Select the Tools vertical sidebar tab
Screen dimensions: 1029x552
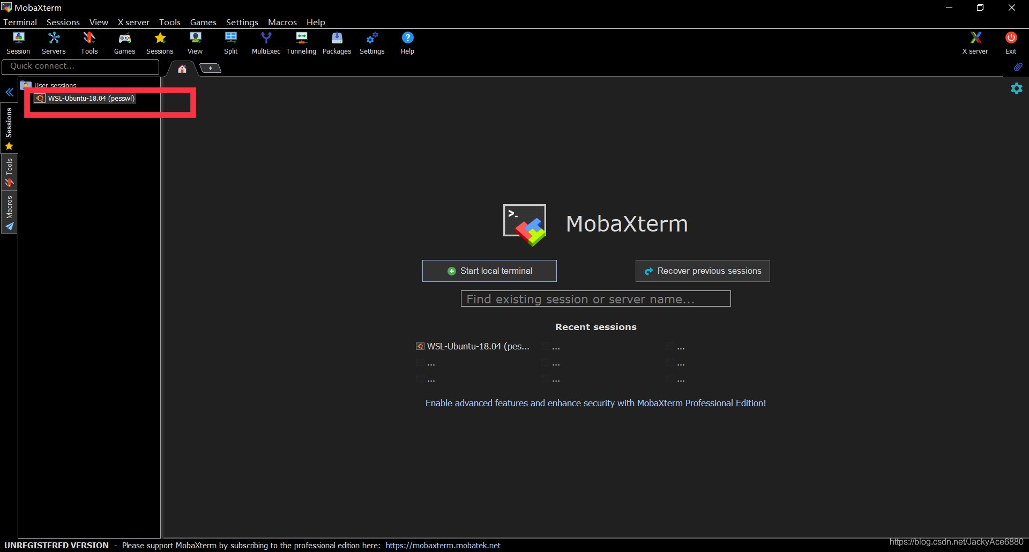pyautogui.click(x=9, y=173)
